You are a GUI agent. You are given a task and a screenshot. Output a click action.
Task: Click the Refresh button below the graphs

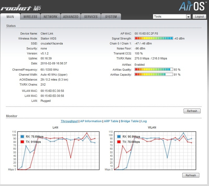[x=191, y=175]
